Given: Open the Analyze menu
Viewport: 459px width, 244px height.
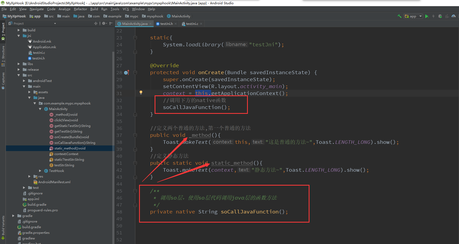Looking at the screenshot, I should pos(65,9).
